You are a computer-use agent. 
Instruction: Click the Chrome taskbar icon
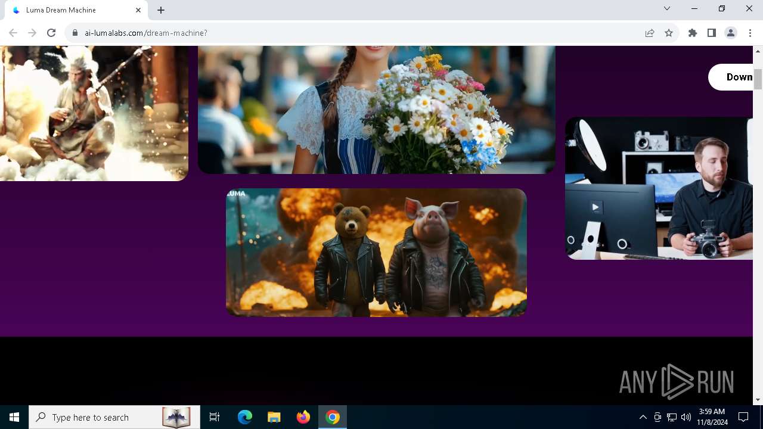coord(333,417)
